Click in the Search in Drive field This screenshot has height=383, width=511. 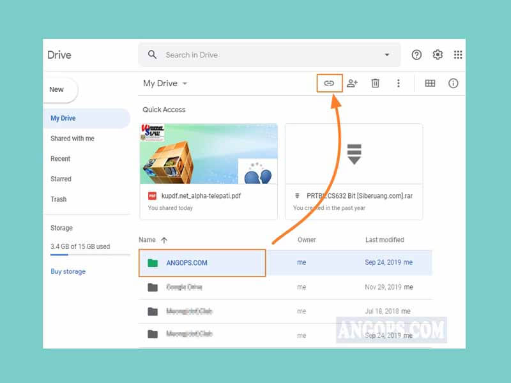point(269,55)
